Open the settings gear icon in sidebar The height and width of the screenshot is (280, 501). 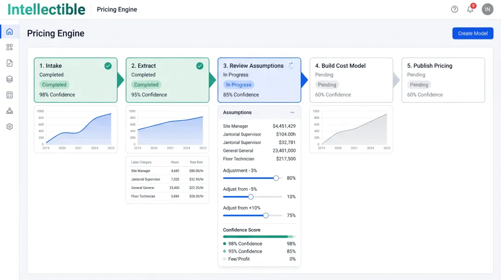(x=10, y=127)
